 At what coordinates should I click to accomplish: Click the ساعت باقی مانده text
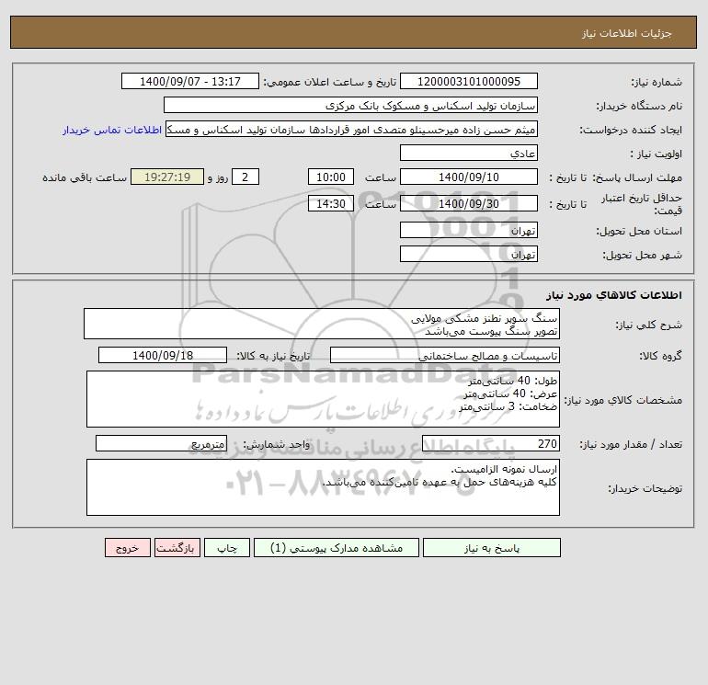[85, 177]
